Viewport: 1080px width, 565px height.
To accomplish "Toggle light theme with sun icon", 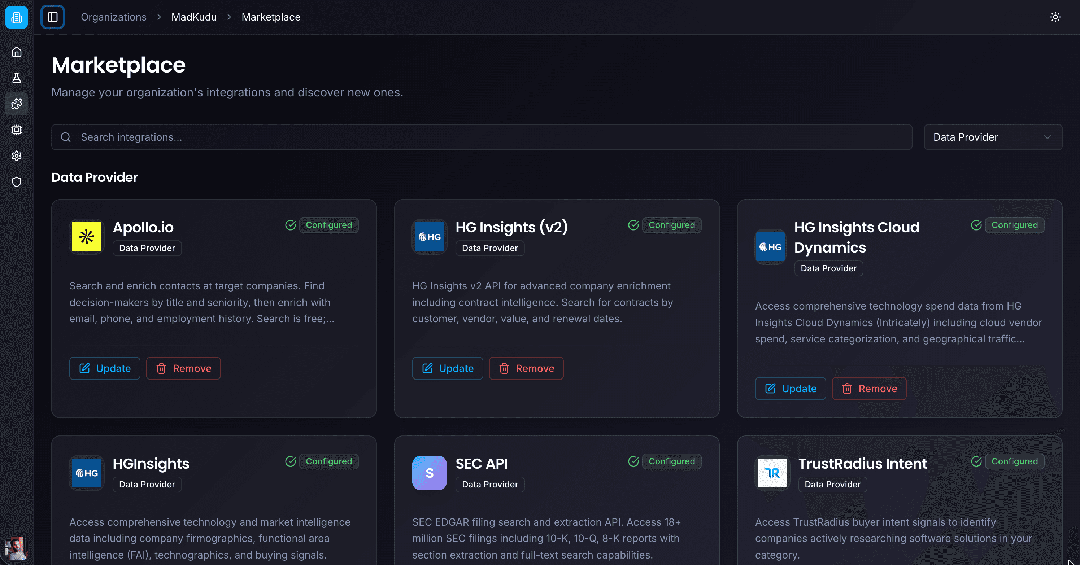I will point(1055,17).
